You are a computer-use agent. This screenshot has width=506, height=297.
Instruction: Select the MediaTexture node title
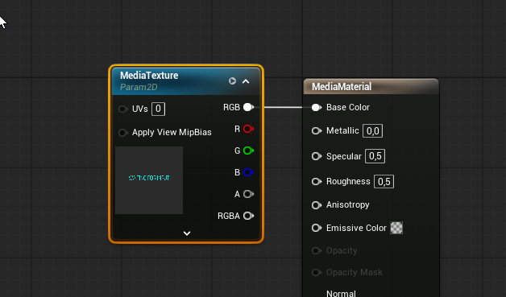149,76
